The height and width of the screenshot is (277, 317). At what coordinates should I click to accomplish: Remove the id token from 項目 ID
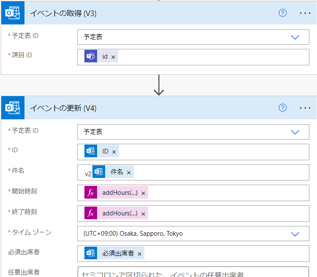click(113, 57)
